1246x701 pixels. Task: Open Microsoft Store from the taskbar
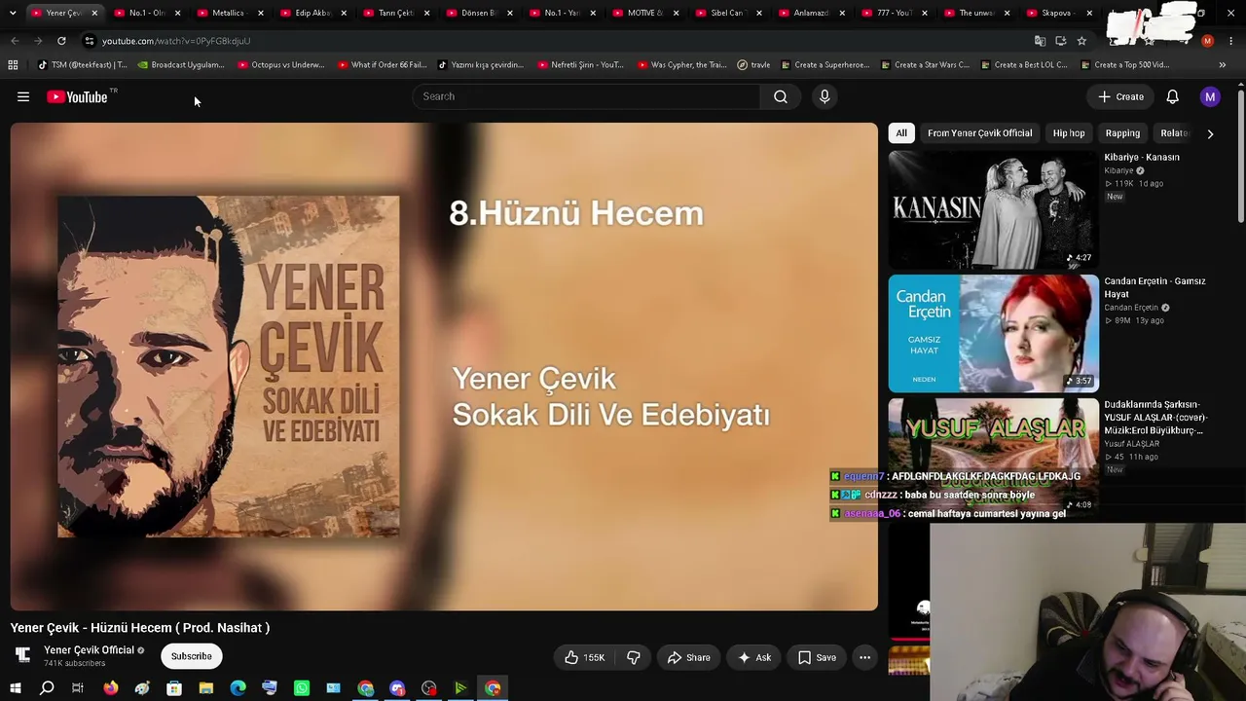174,688
